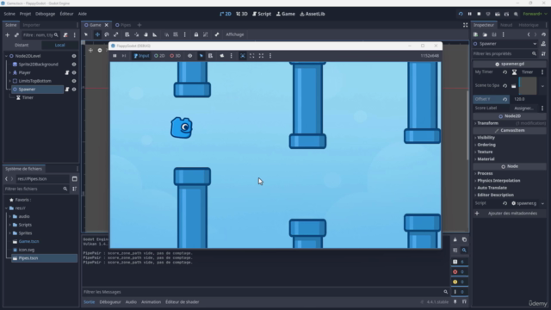
Task: Expand the LimitsTopBottom node
Action: [9, 81]
